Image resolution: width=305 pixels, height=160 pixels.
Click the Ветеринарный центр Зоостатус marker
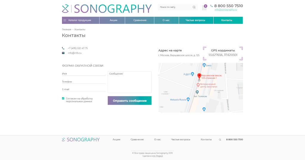point(198,85)
